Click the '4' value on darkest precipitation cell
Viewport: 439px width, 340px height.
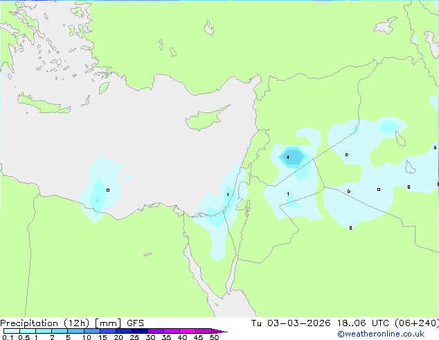pos(287,158)
